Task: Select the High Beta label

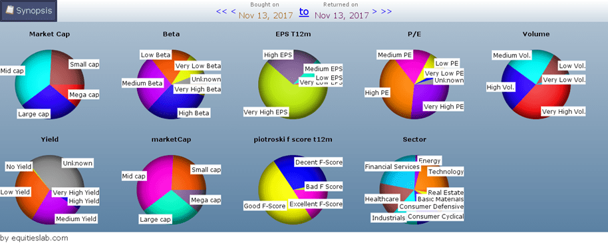Action: [194, 113]
